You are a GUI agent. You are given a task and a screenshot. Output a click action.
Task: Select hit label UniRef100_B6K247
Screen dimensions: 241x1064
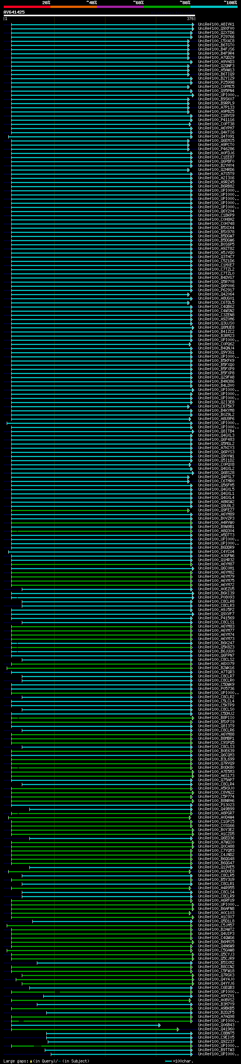(216, 643)
